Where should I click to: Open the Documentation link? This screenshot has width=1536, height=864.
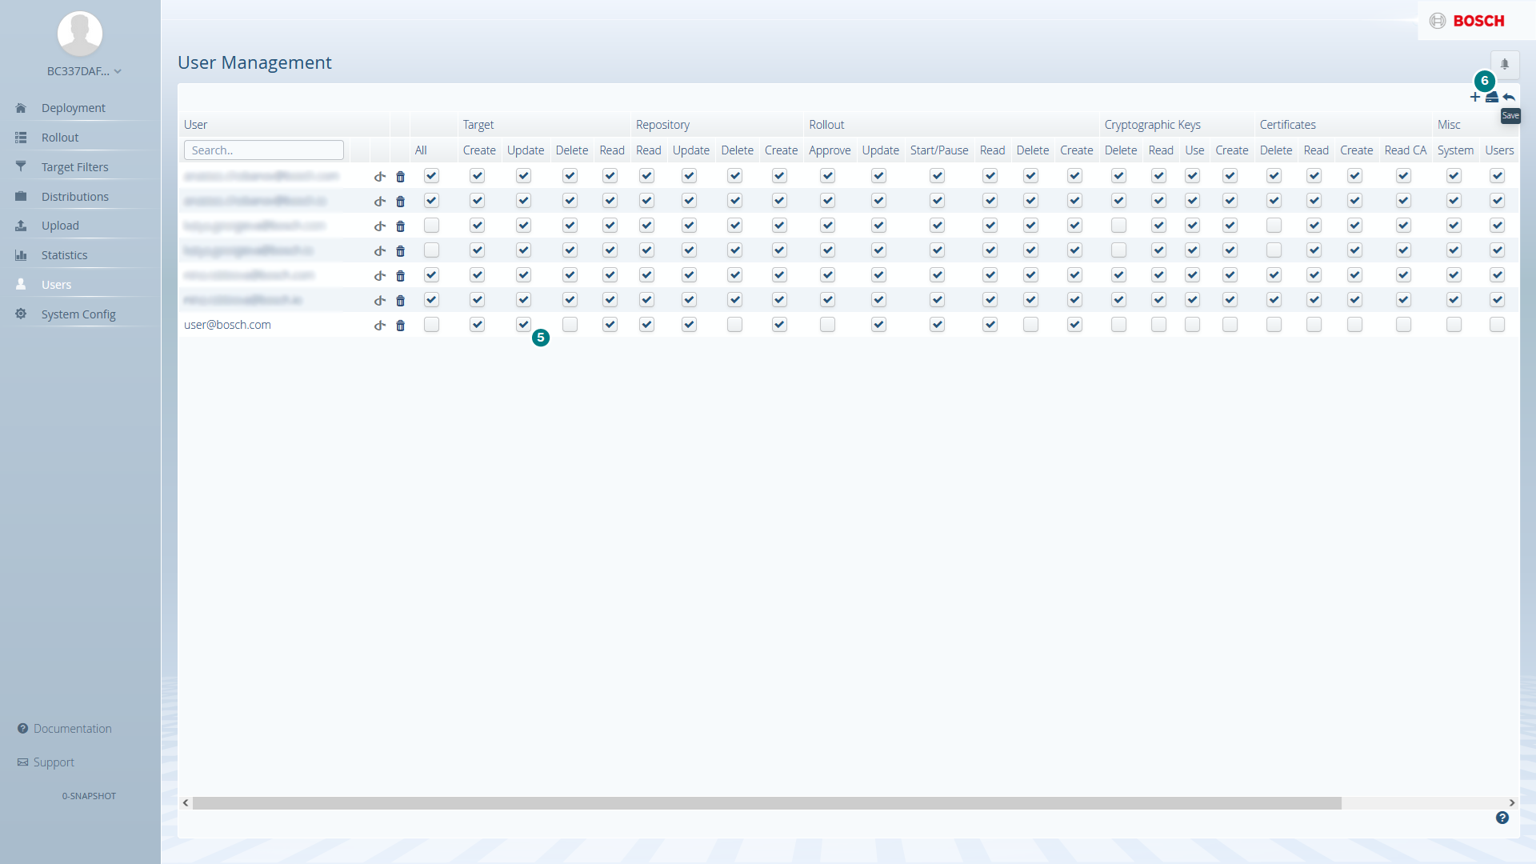(x=72, y=729)
